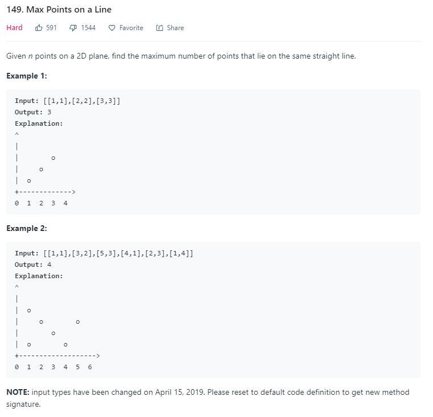Click the NOTE paragraph about input types

[x=207, y=398]
